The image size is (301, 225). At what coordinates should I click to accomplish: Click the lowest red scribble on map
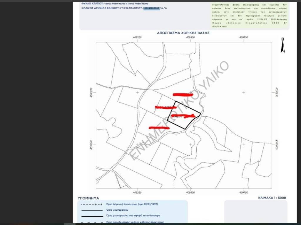coord(159,128)
